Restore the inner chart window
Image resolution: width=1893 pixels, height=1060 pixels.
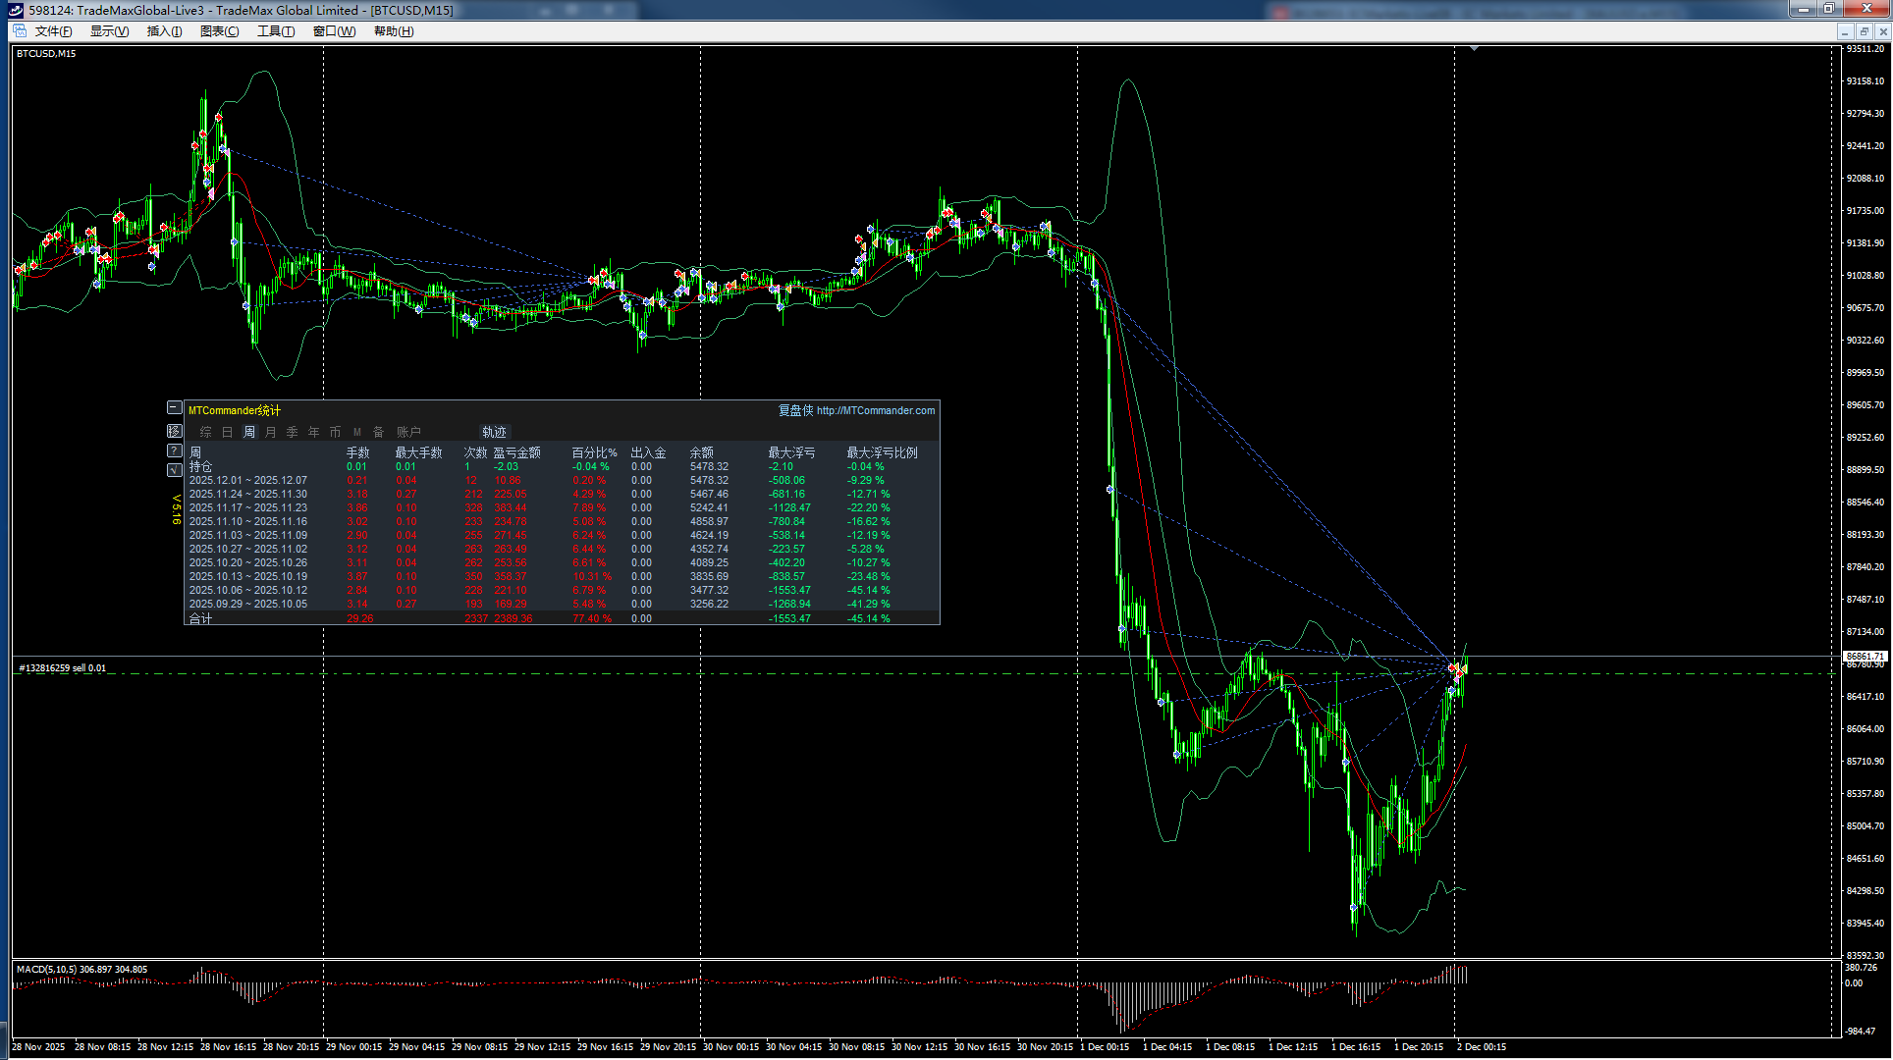pyautogui.click(x=1863, y=31)
